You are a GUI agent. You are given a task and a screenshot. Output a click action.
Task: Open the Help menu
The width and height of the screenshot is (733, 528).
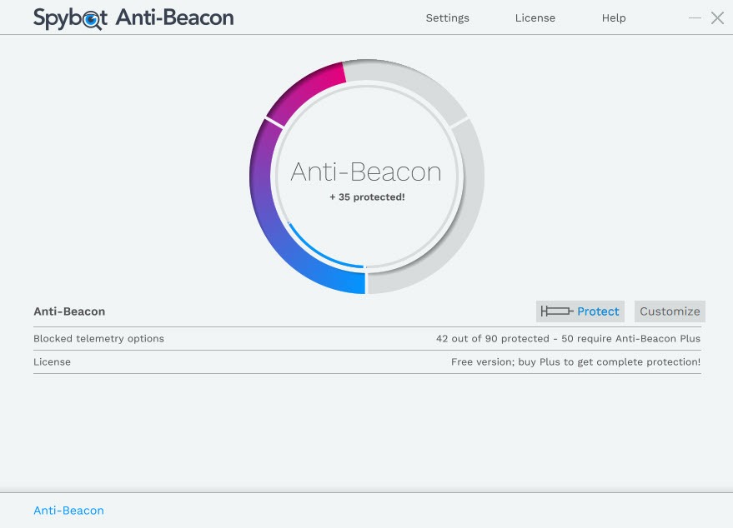[614, 17]
